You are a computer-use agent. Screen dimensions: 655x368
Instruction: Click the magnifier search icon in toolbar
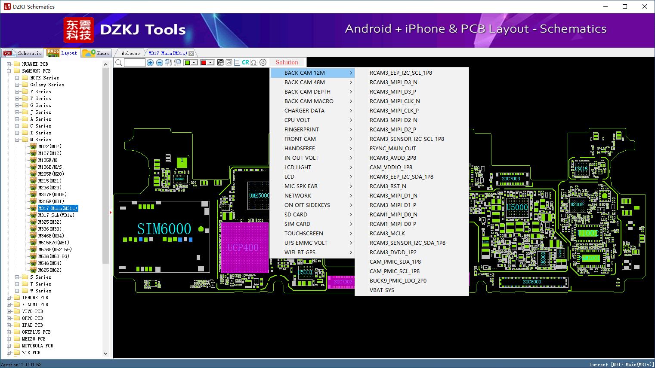pos(119,63)
